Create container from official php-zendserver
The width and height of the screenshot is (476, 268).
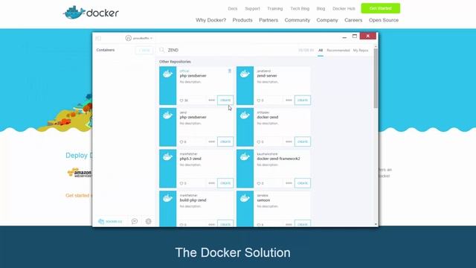click(x=225, y=100)
